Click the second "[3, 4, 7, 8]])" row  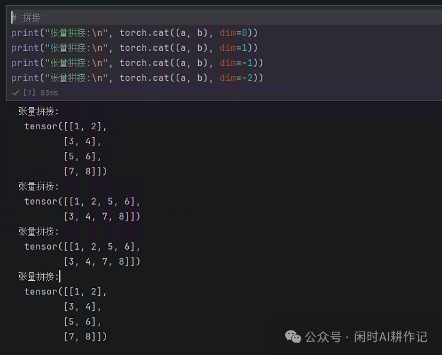(x=102, y=262)
